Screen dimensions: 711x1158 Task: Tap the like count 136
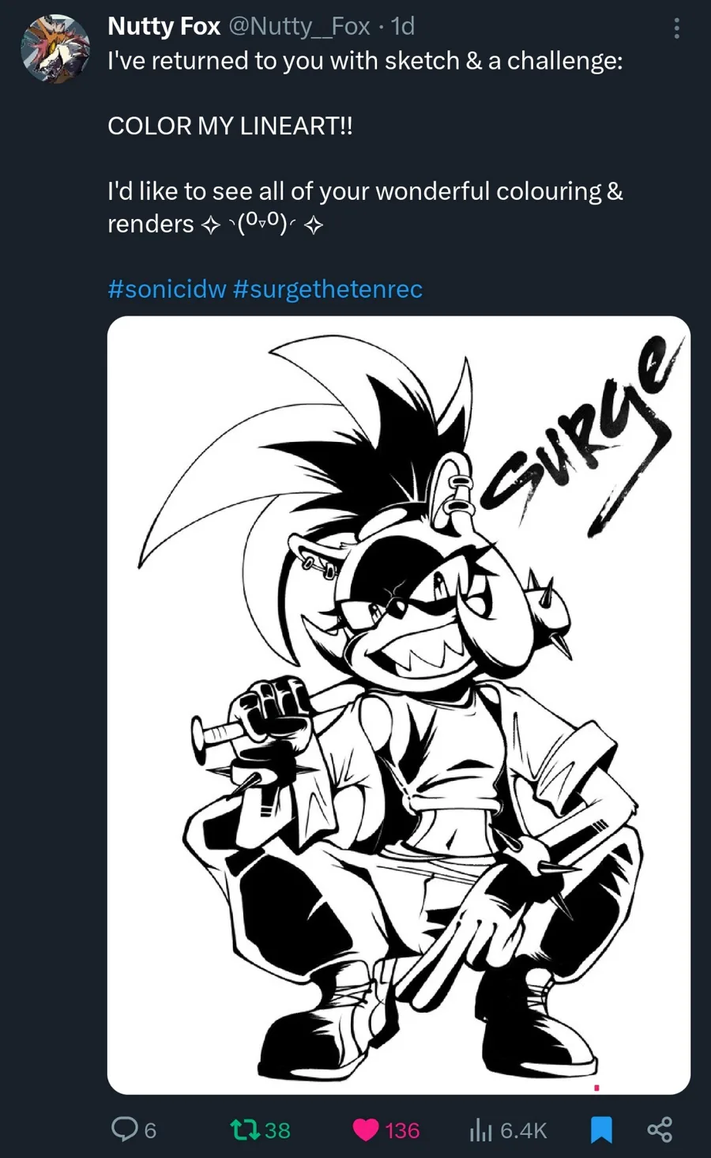(402, 1130)
